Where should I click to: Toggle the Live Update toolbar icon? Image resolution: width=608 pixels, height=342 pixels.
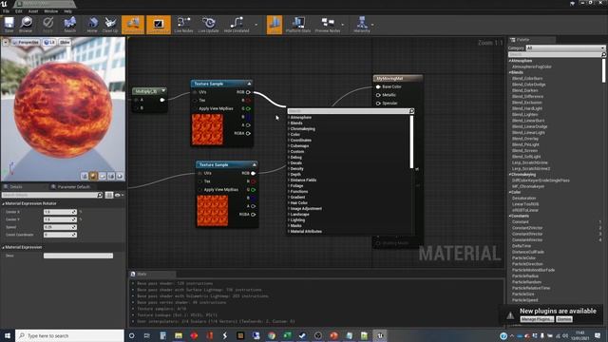click(x=208, y=25)
